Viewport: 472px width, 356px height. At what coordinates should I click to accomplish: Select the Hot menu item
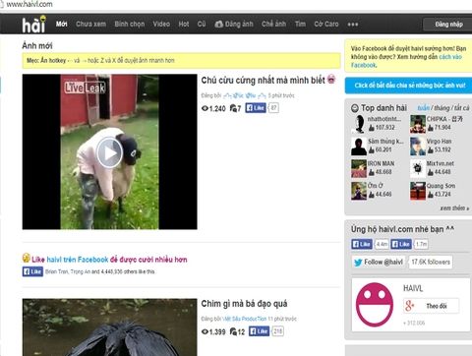click(184, 24)
